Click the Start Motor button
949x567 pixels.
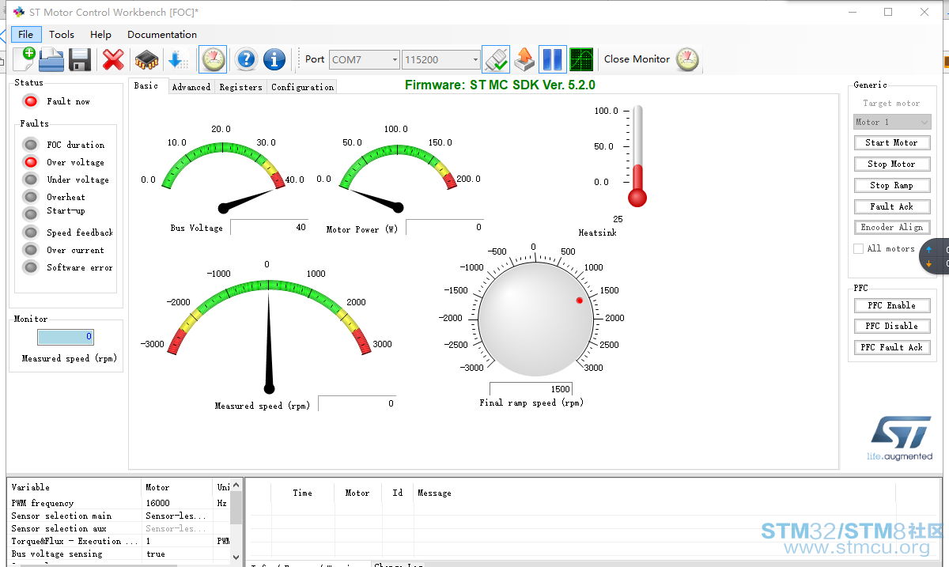click(x=892, y=142)
